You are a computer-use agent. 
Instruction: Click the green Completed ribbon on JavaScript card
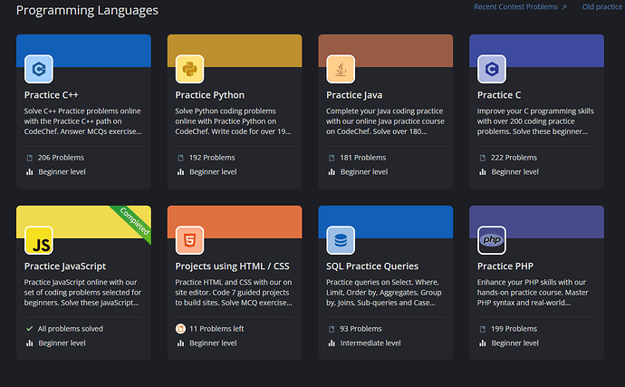coord(135,221)
